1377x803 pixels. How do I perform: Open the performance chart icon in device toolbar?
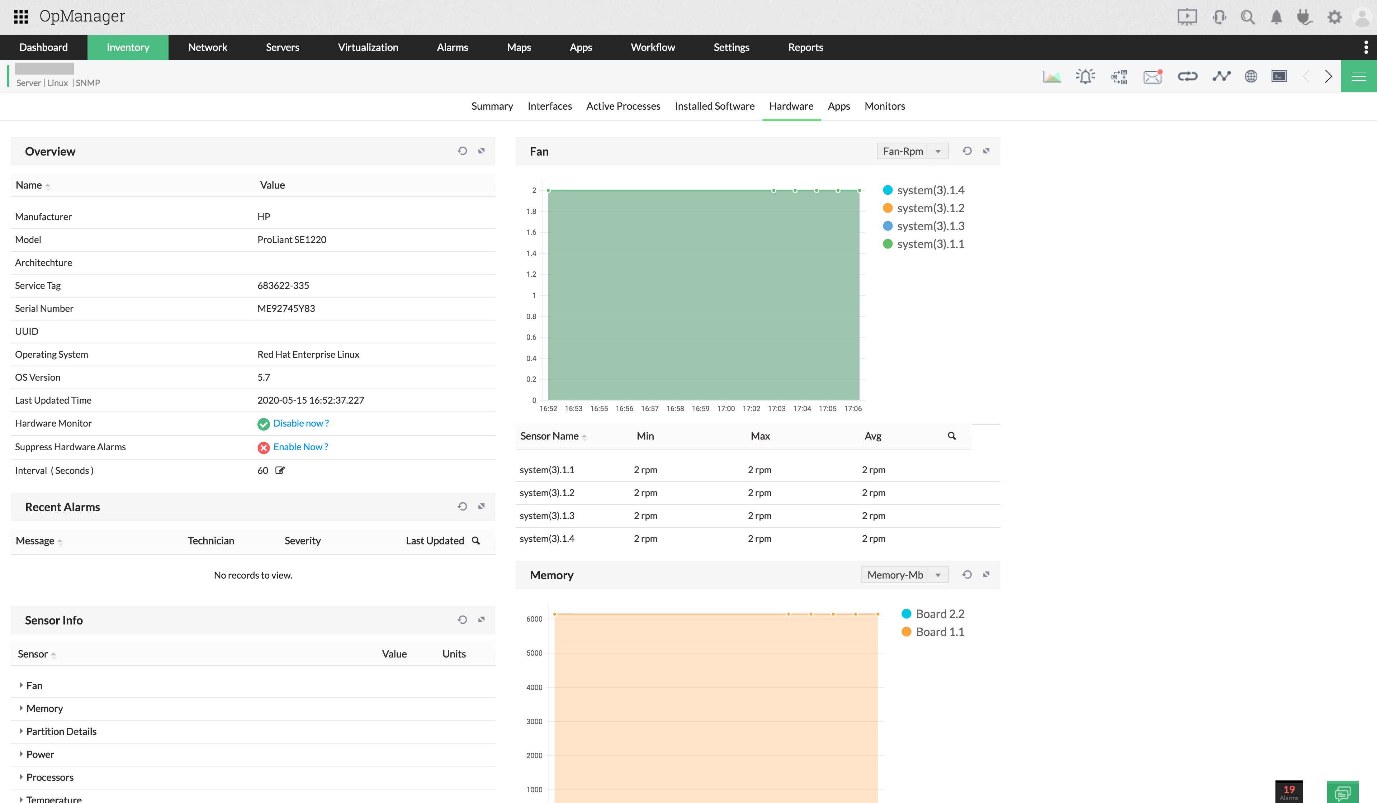pos(1052,76)
